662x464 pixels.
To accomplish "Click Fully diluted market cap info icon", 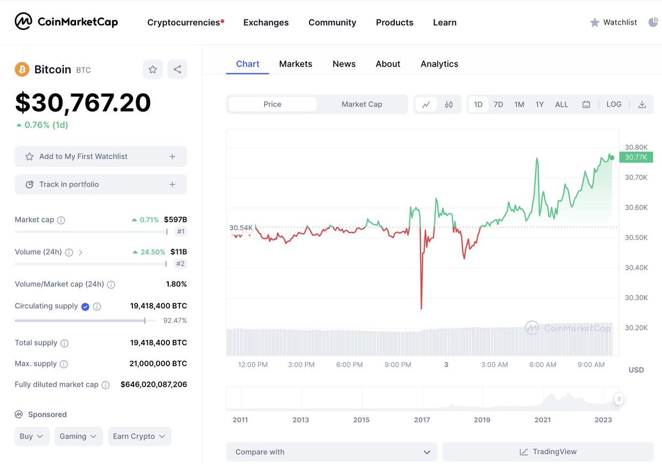I will 105,385.
